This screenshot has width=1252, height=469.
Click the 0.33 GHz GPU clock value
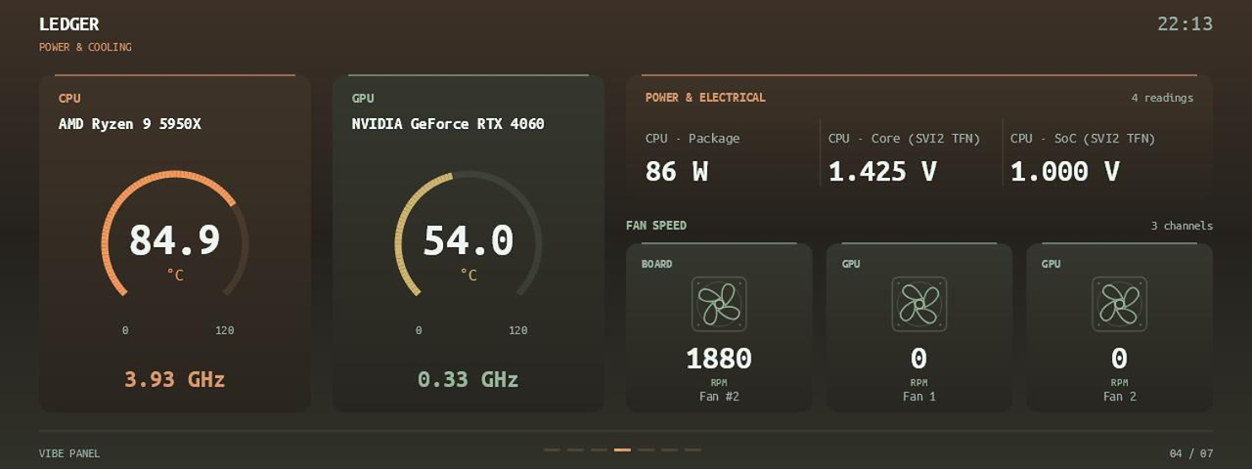469,379
